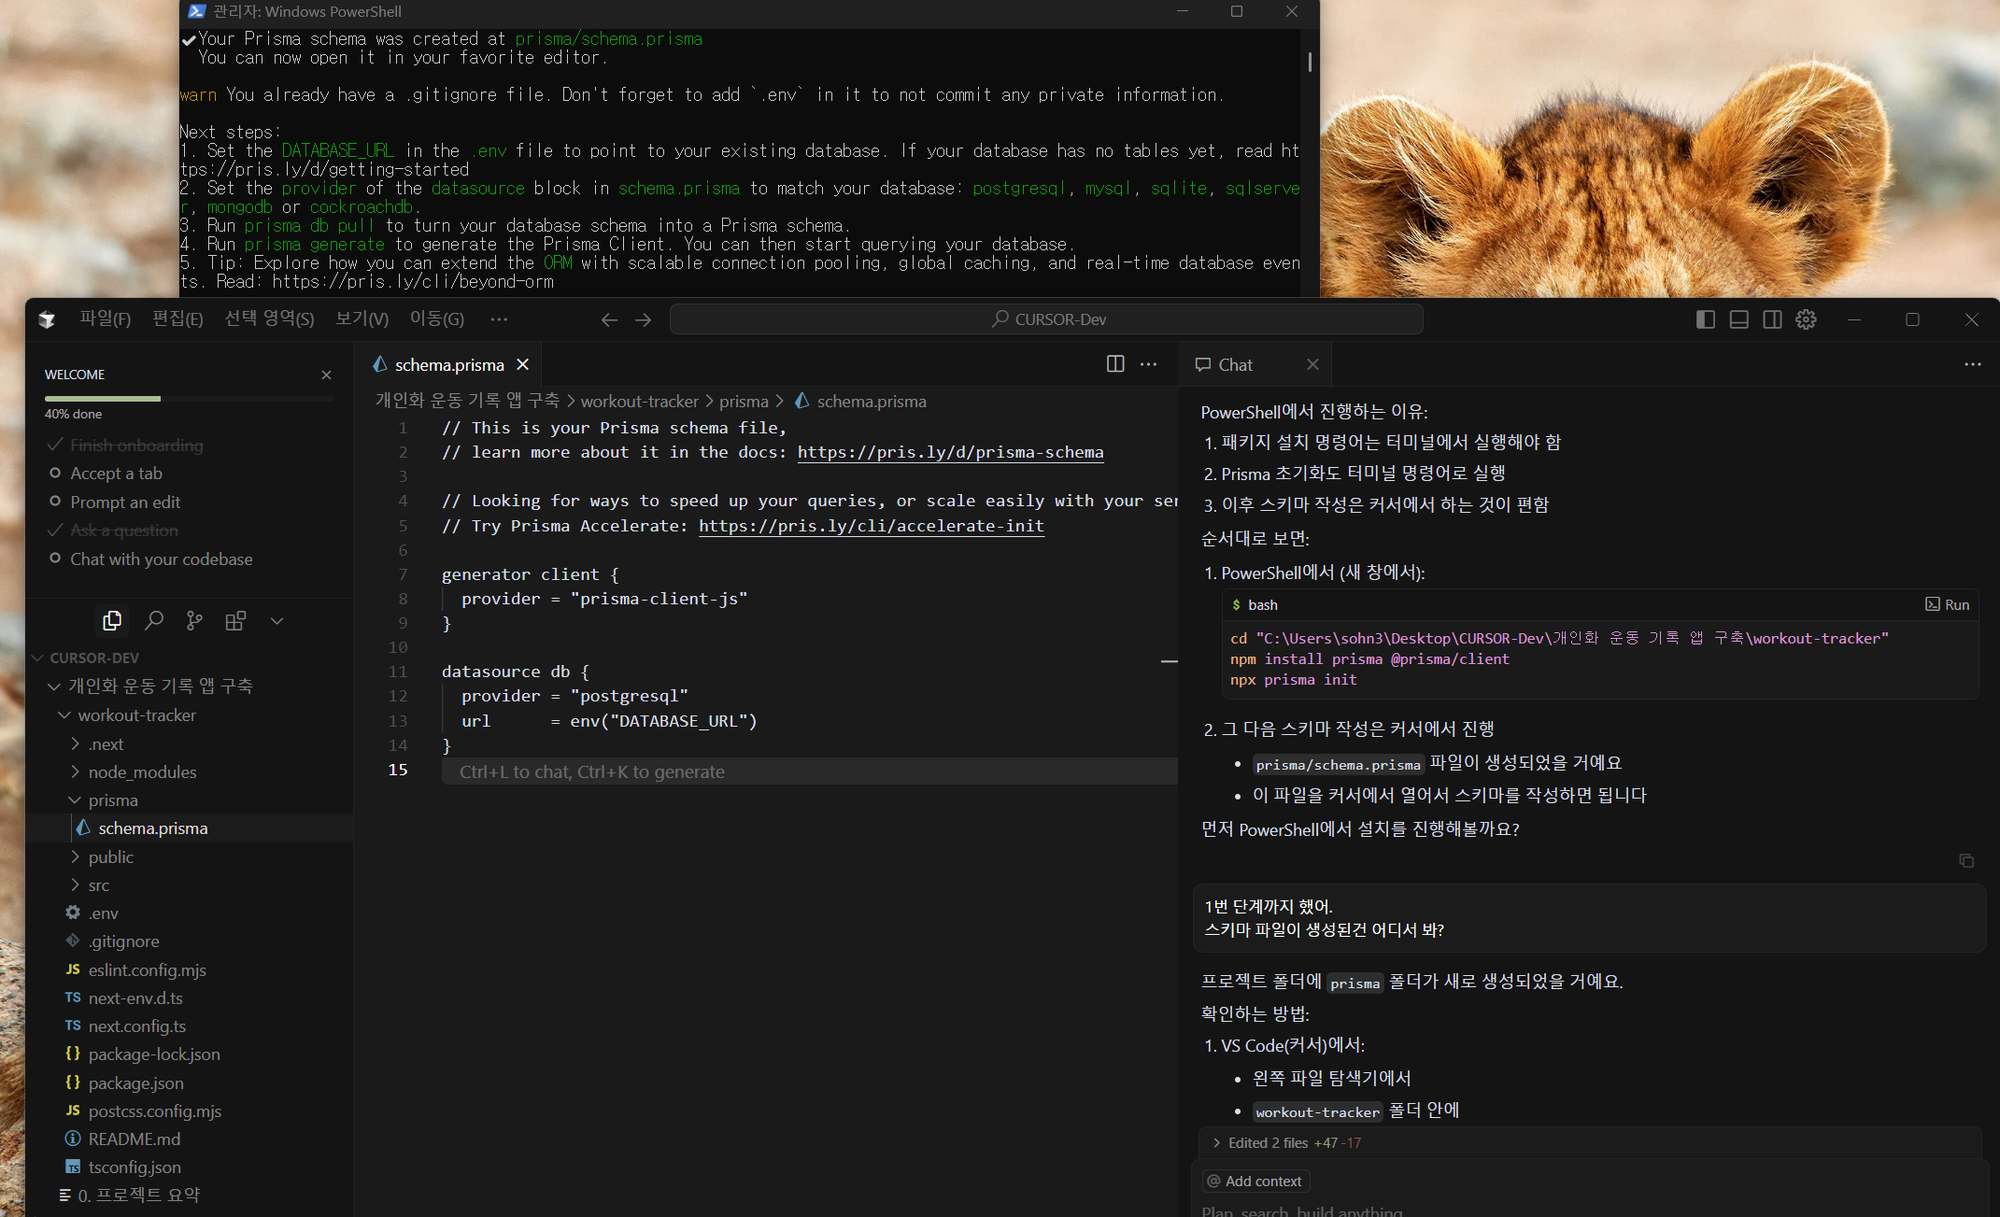This screenshot has height=1217, width=2000.
Task: Expand the node_modules folder
Action: tap(142, 772)
